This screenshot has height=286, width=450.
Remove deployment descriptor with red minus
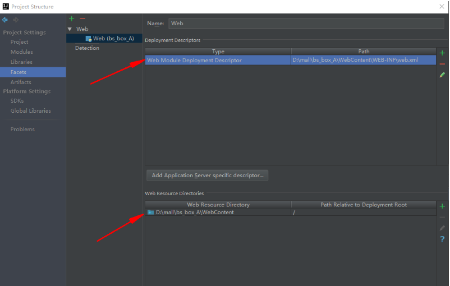pos(442,64)
